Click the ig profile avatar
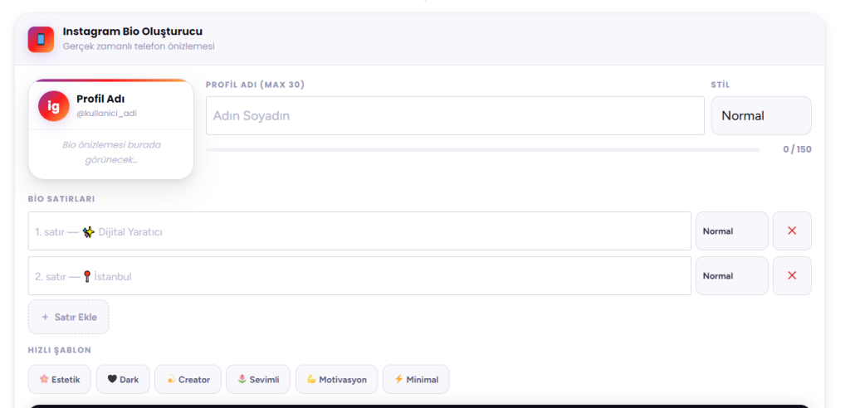 click(x=54, y=106)
